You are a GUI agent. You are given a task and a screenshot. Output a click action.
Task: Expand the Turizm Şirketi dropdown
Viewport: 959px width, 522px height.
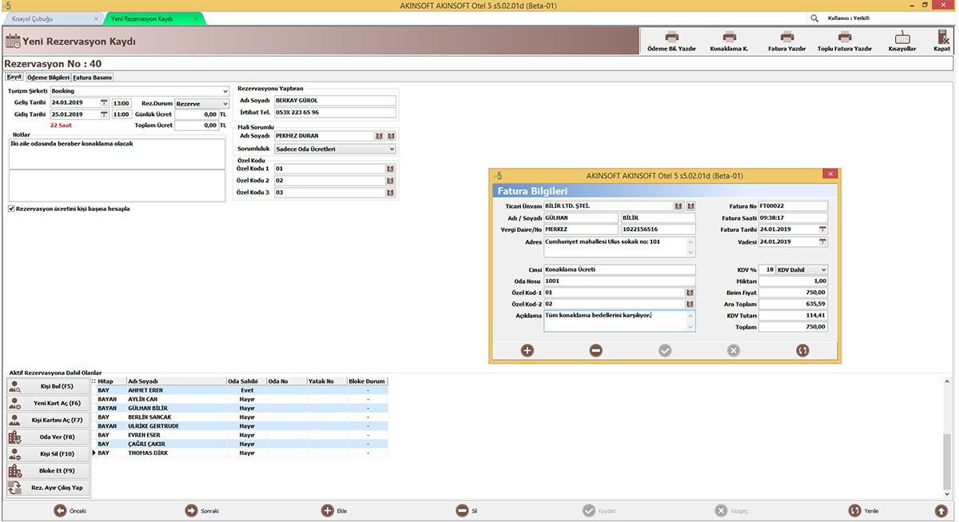pos(225,91)
